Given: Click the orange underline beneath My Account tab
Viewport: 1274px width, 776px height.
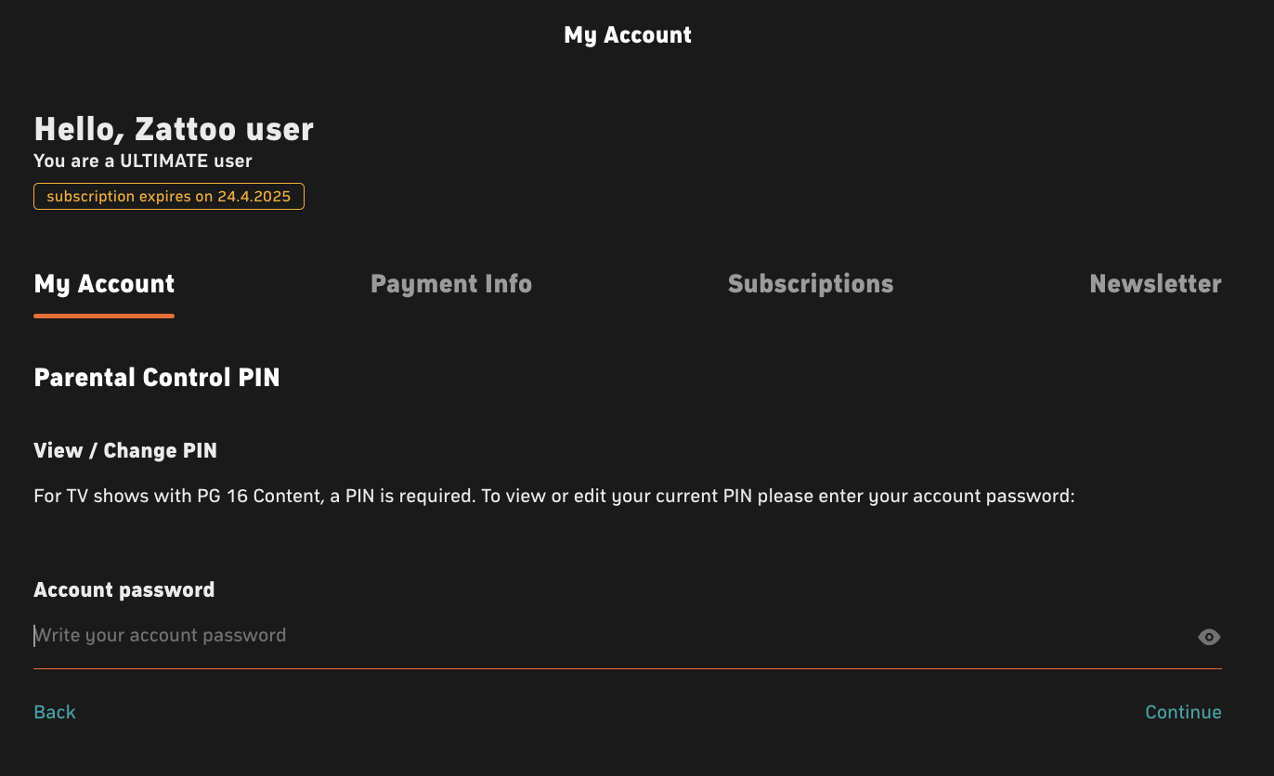Looking at the screenshot, I should (104, 316).
